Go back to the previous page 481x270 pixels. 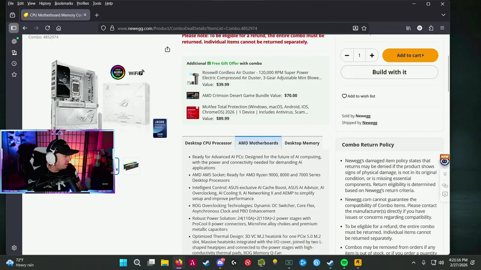pos(25,28)
